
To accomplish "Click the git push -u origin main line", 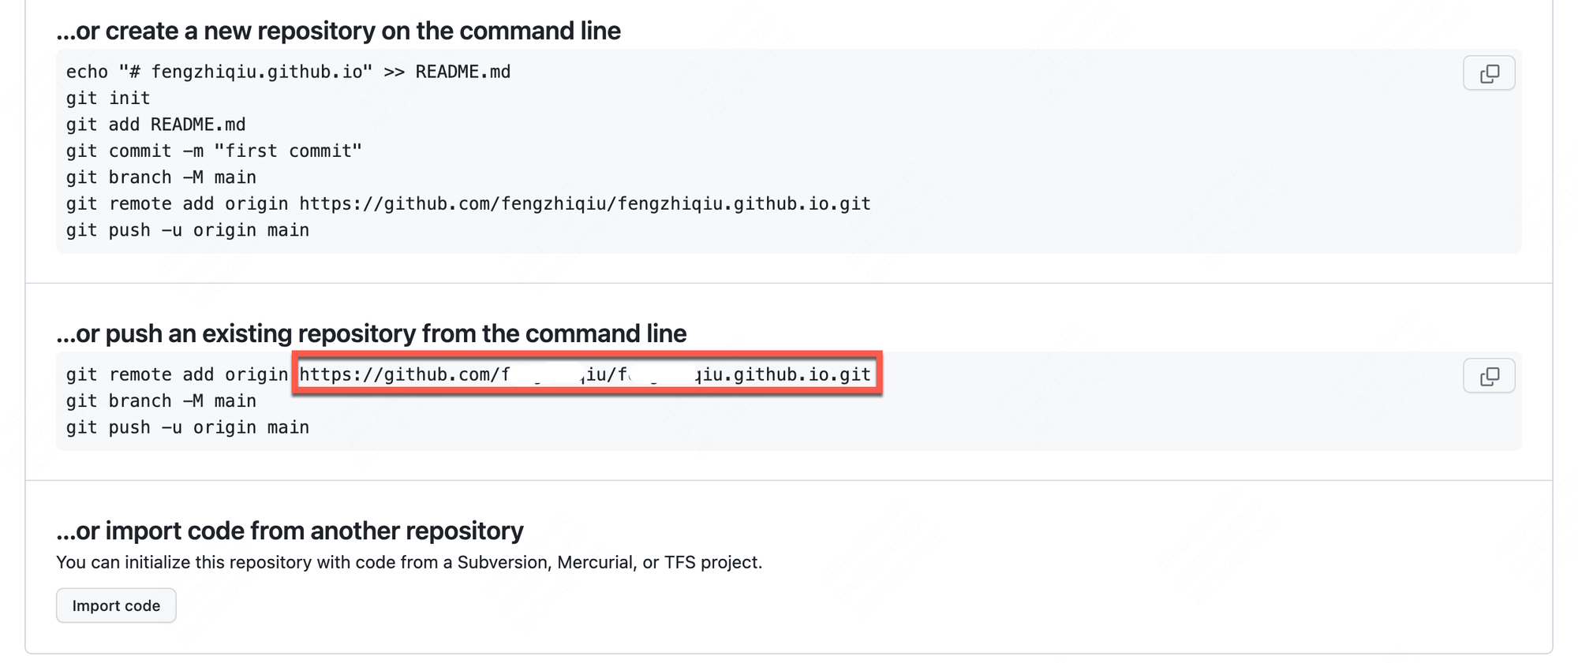I will [187, 229].
